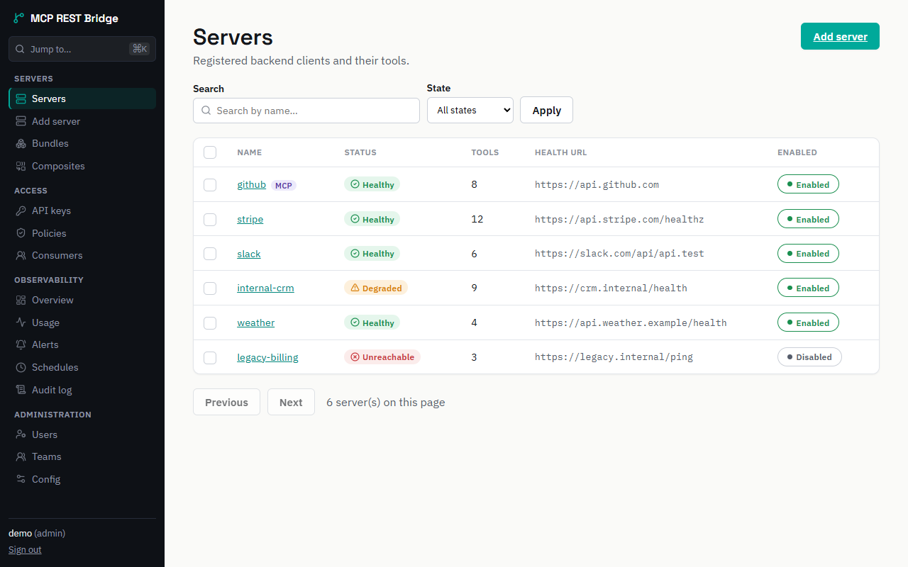Toggle the Disabled switch for legacy-billing
Viewport: 908px width, 567px height.
click(809, 357)
